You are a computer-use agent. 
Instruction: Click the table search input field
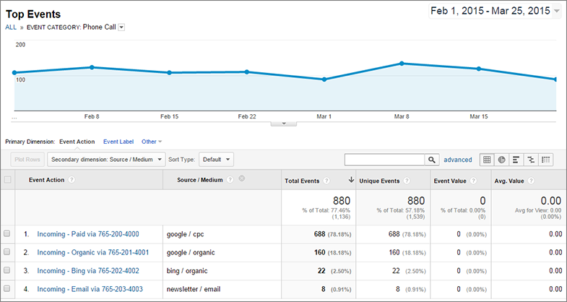(384, 160)
